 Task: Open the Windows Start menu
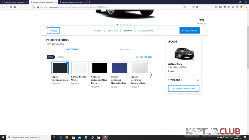tap(3, 137)
